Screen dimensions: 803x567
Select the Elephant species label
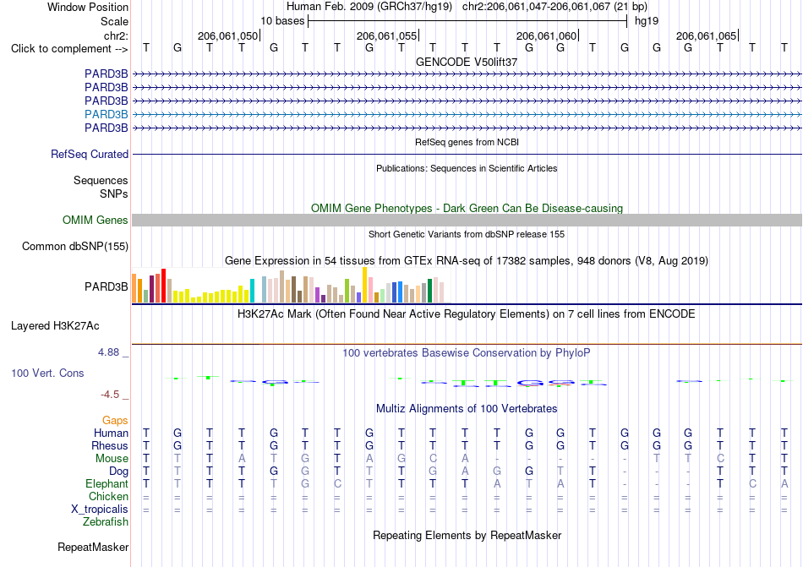coord(107,483)
